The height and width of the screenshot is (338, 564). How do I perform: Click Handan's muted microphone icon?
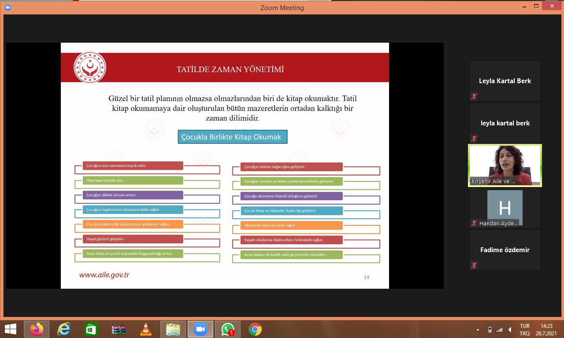click(474, 223)
